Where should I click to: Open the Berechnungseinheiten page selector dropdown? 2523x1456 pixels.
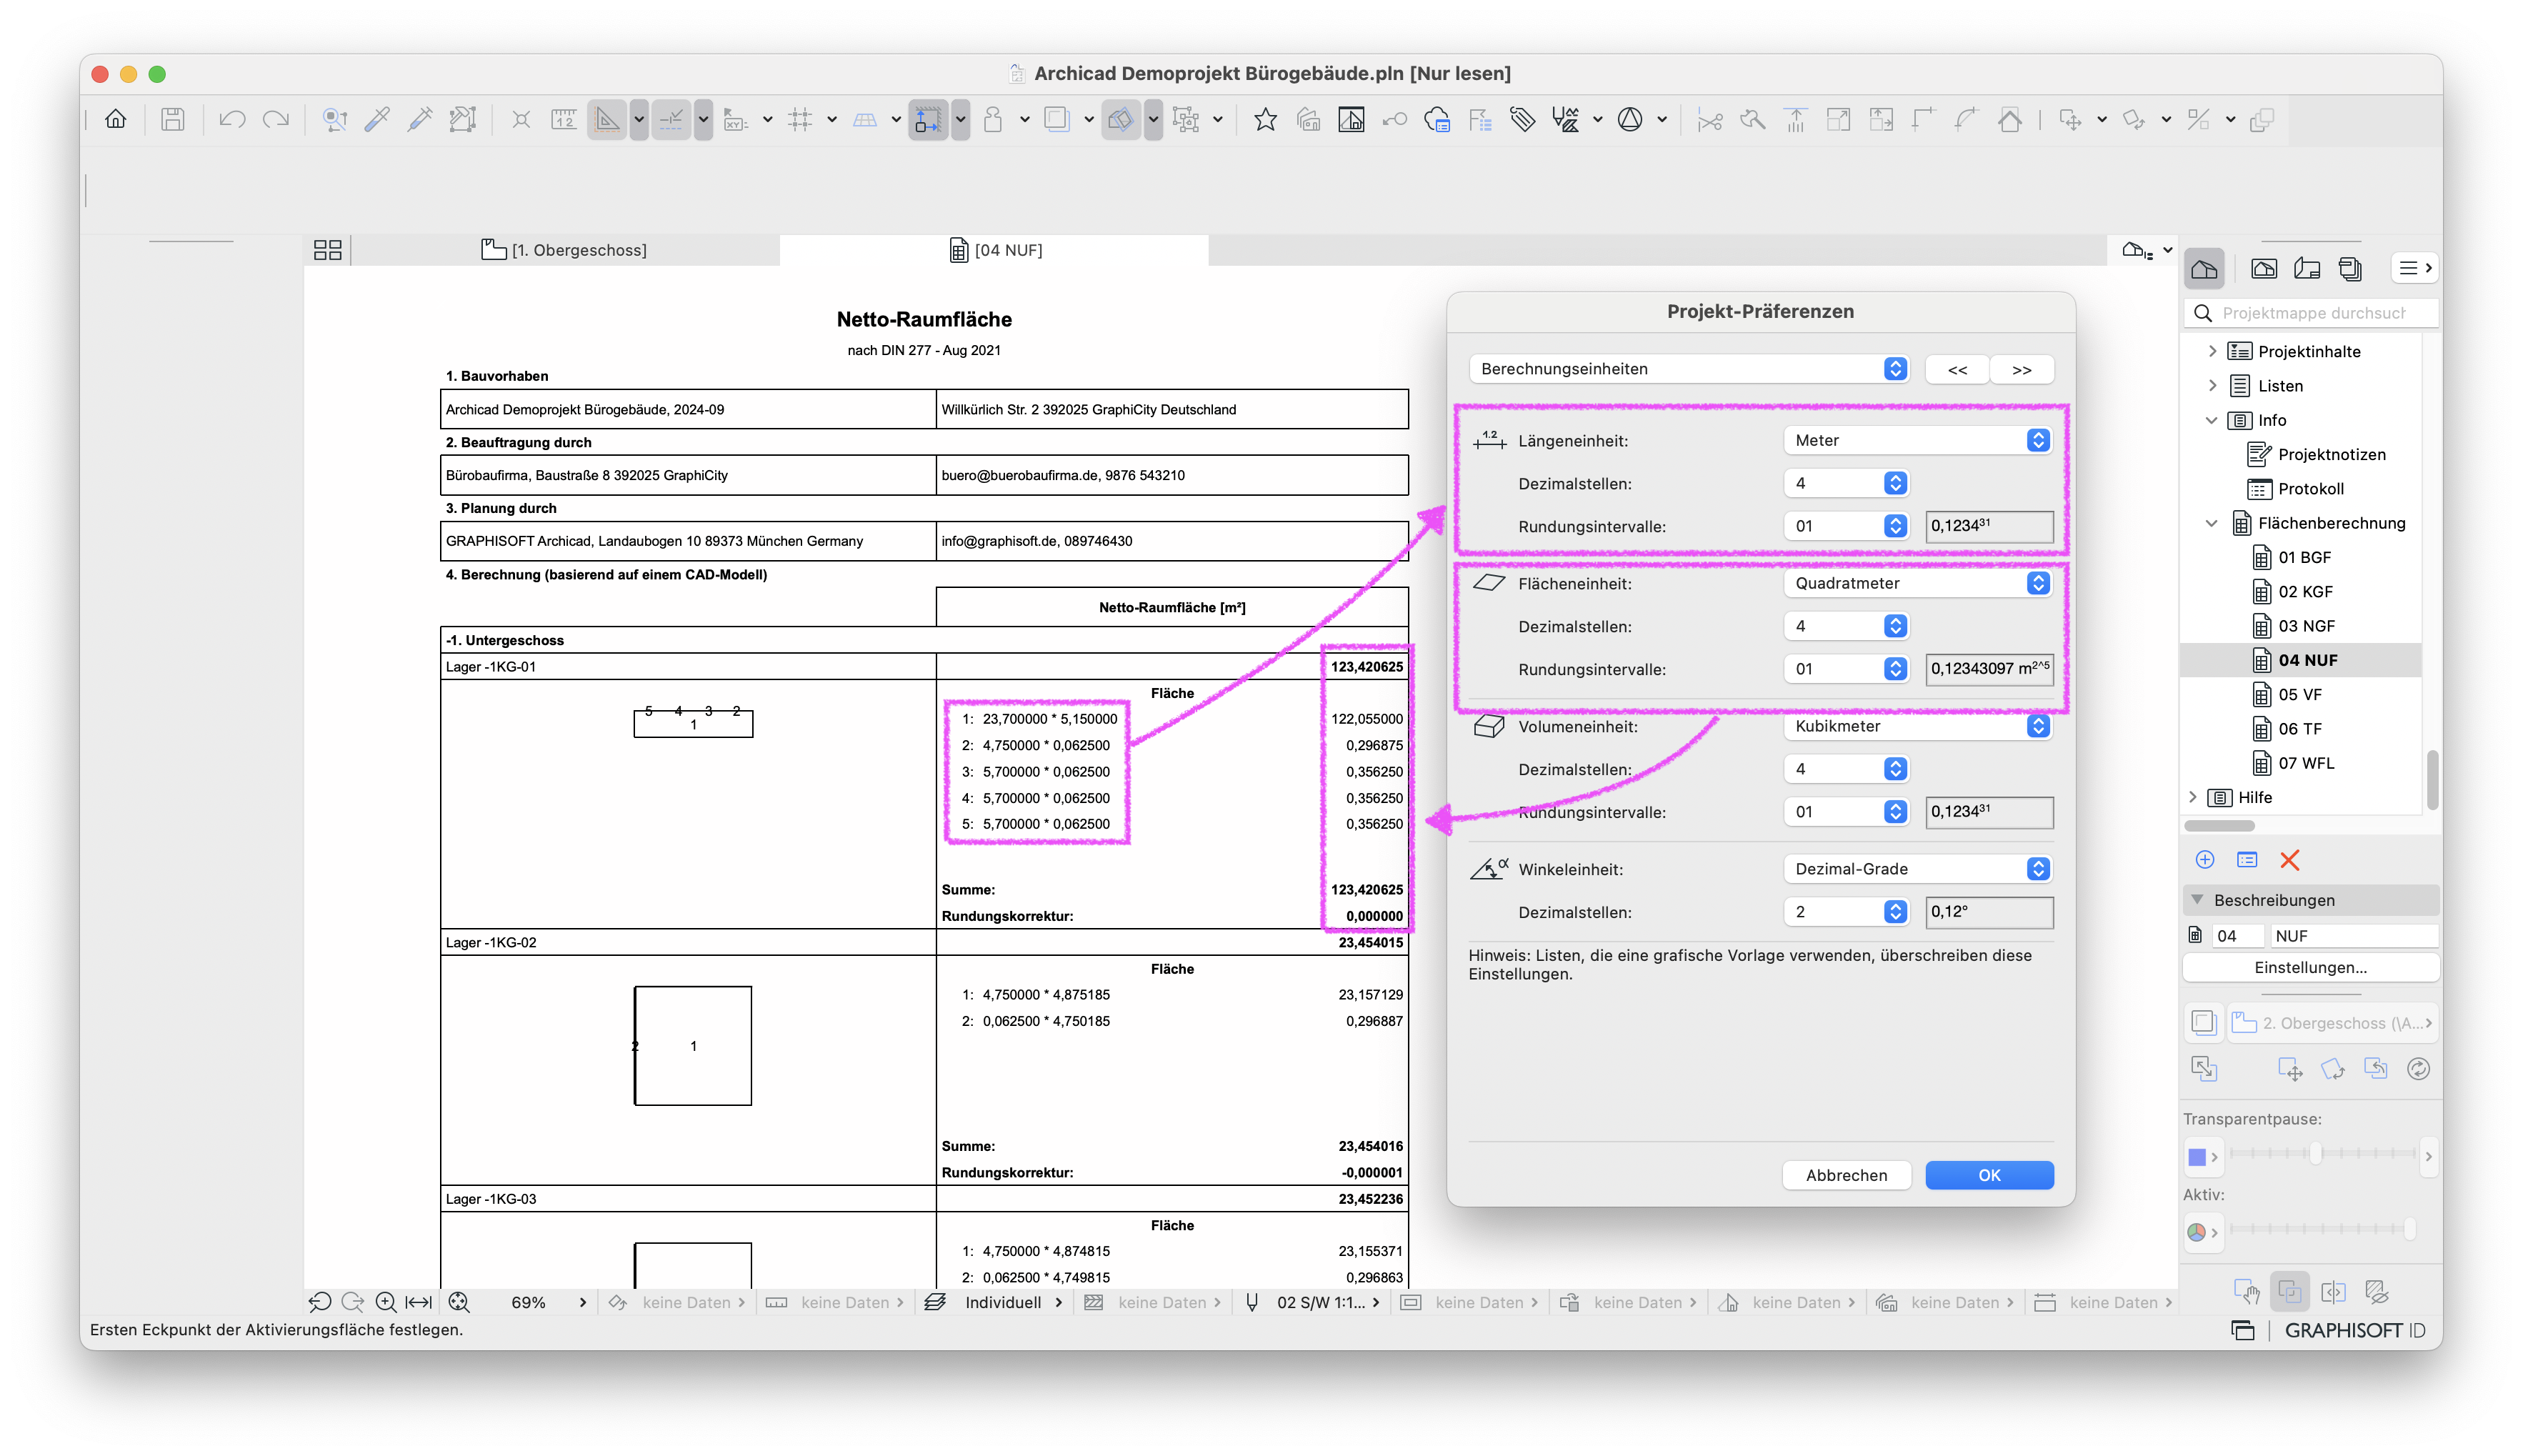1689,369
